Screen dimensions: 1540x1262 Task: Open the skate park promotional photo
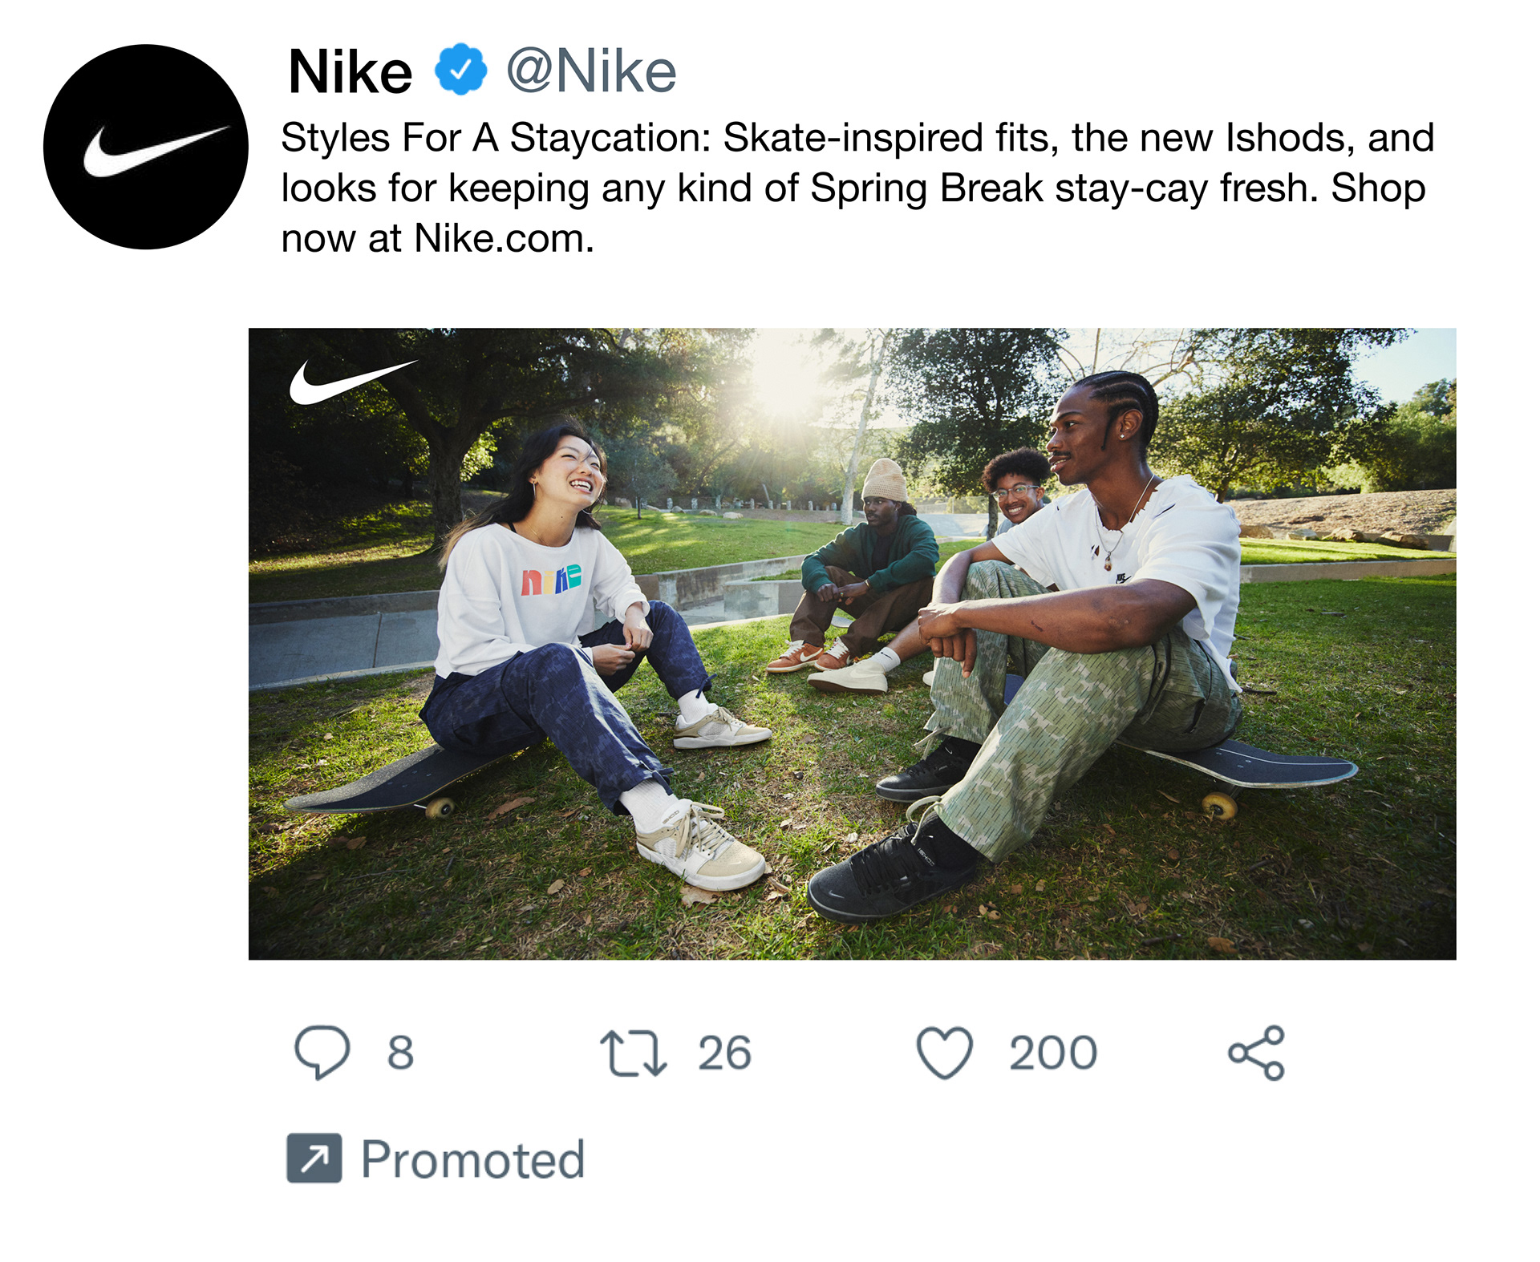click(852, 644)
